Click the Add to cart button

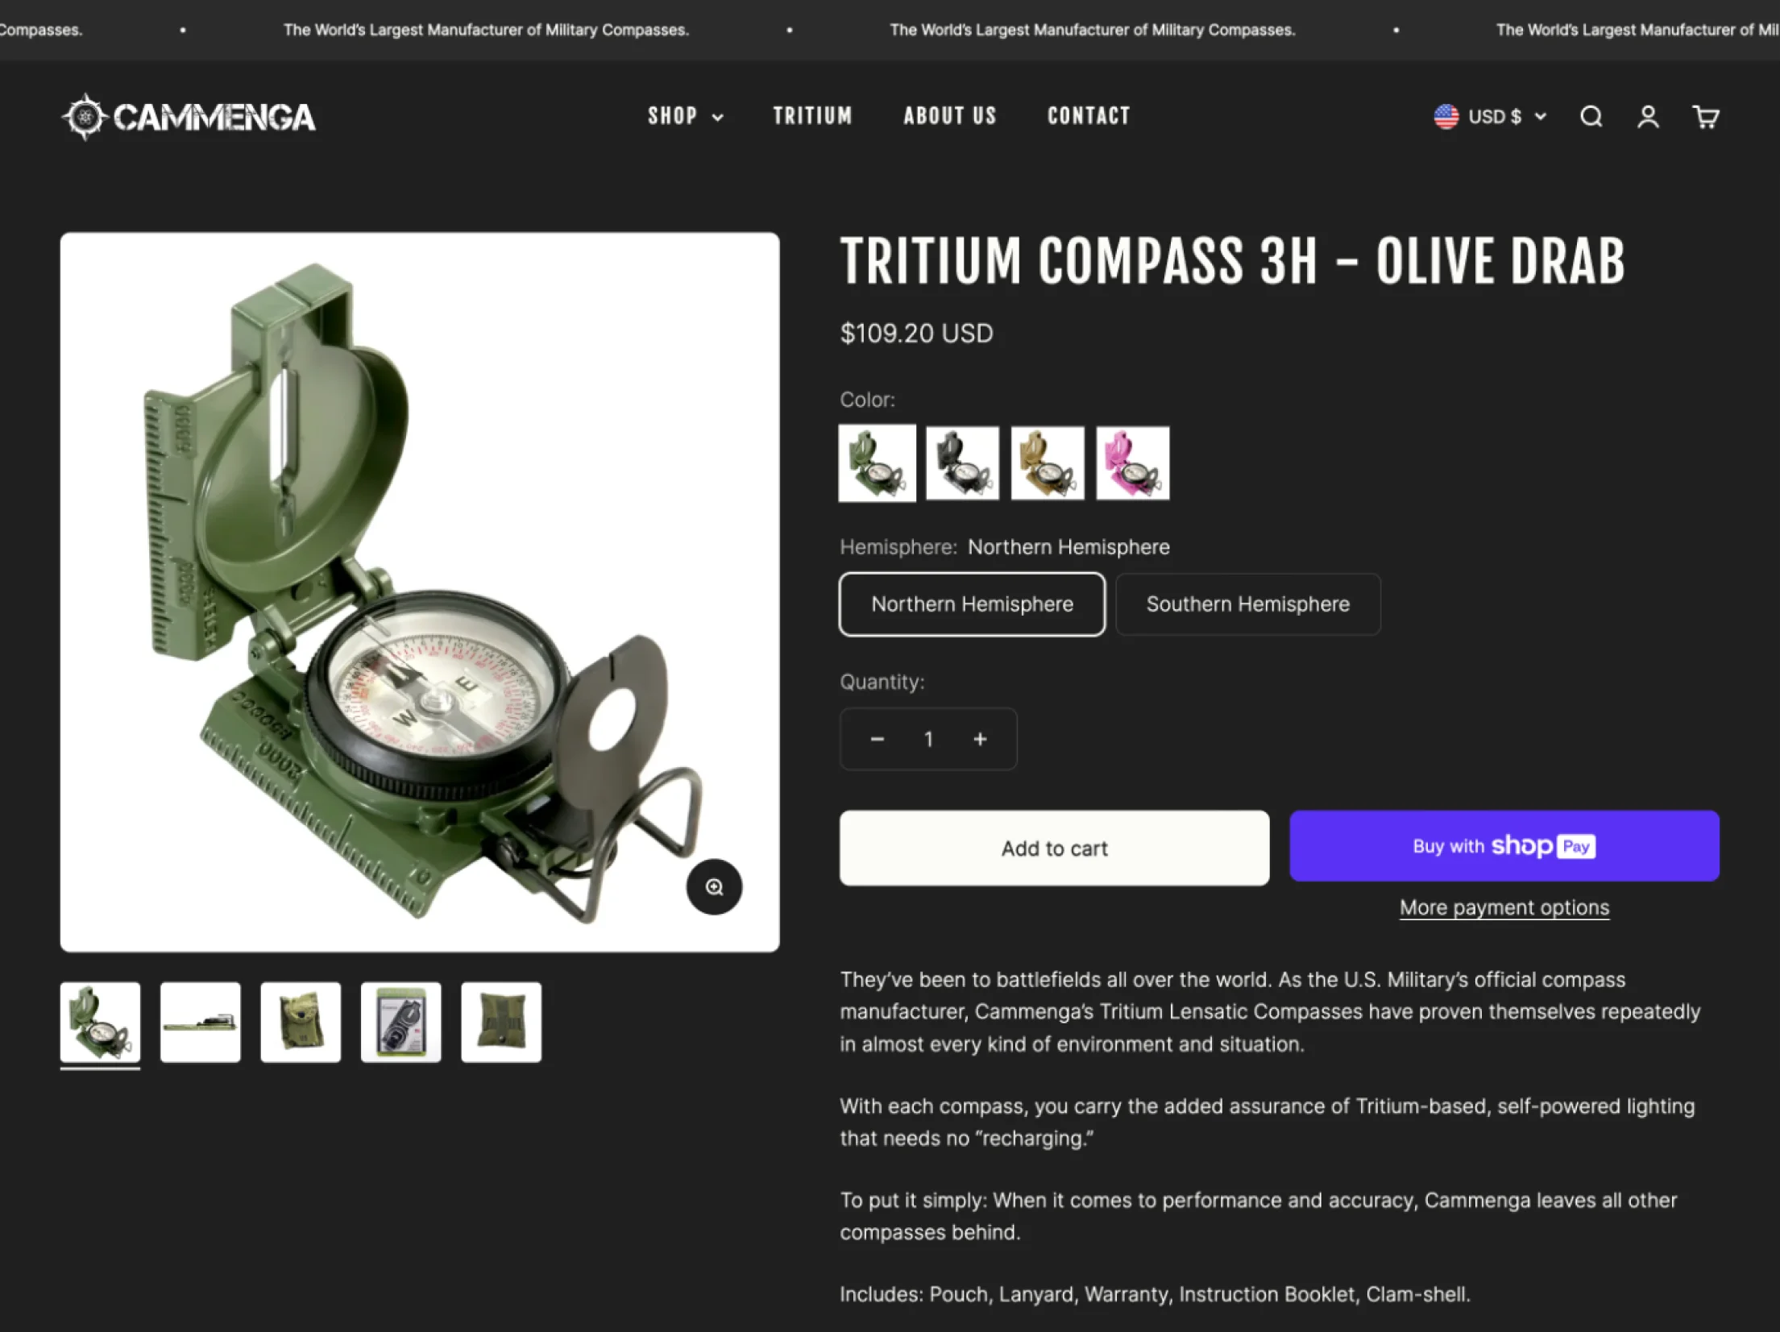point(1054,848)
